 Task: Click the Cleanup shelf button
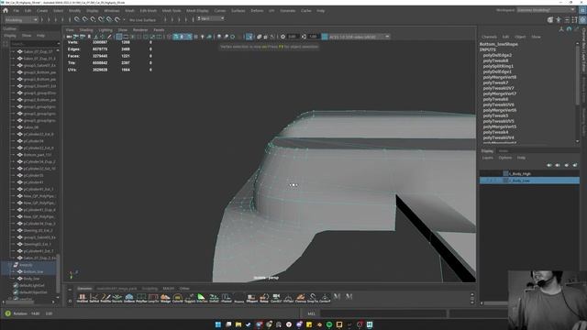[x=300, y=298]
